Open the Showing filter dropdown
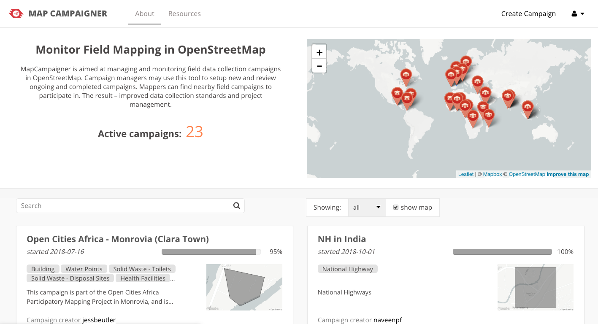This screenshot has height=324, width=598. click(x=367, y=208)
